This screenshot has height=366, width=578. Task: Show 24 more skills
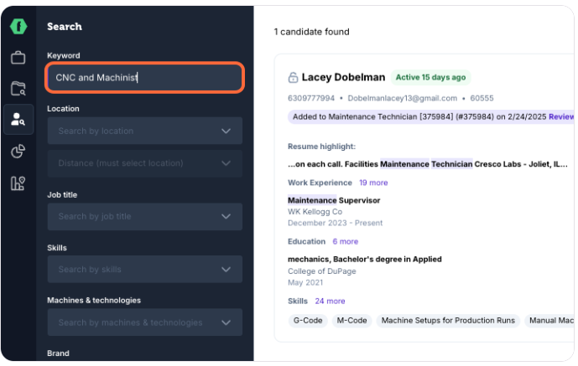[330, 302]
